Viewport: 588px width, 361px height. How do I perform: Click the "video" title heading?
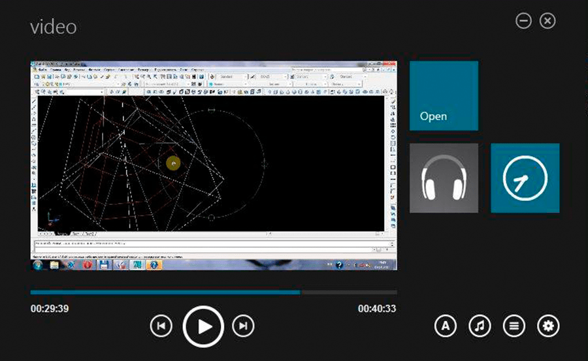53,27
